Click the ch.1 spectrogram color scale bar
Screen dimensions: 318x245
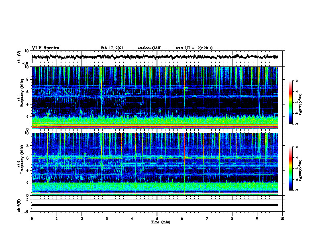click(x=290, y=102)
